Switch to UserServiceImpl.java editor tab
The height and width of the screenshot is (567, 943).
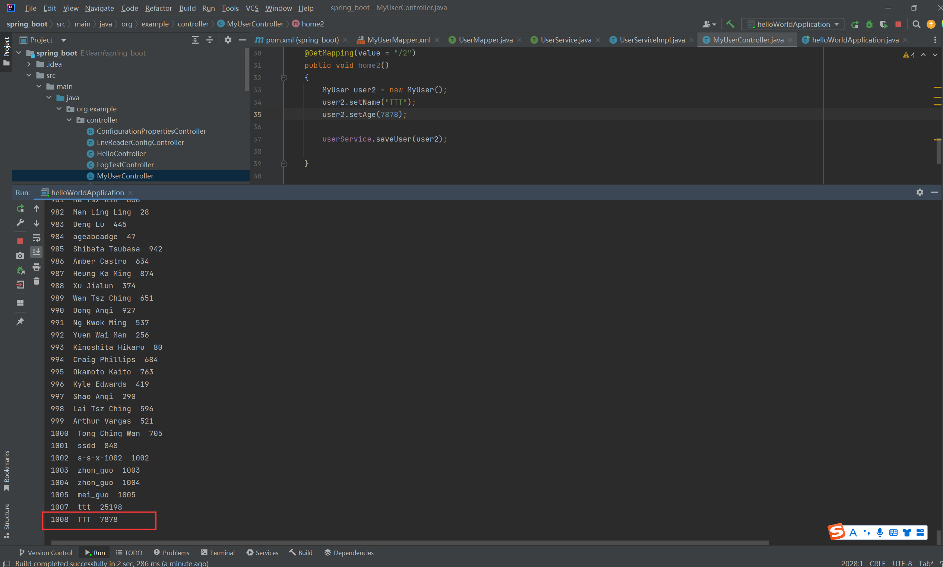pos(652,40)
